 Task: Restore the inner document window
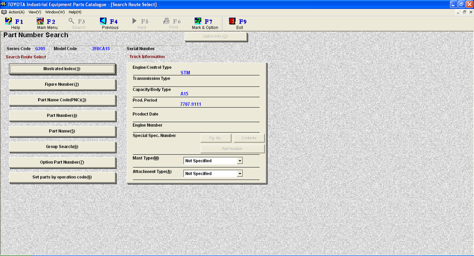click(464, 12)
